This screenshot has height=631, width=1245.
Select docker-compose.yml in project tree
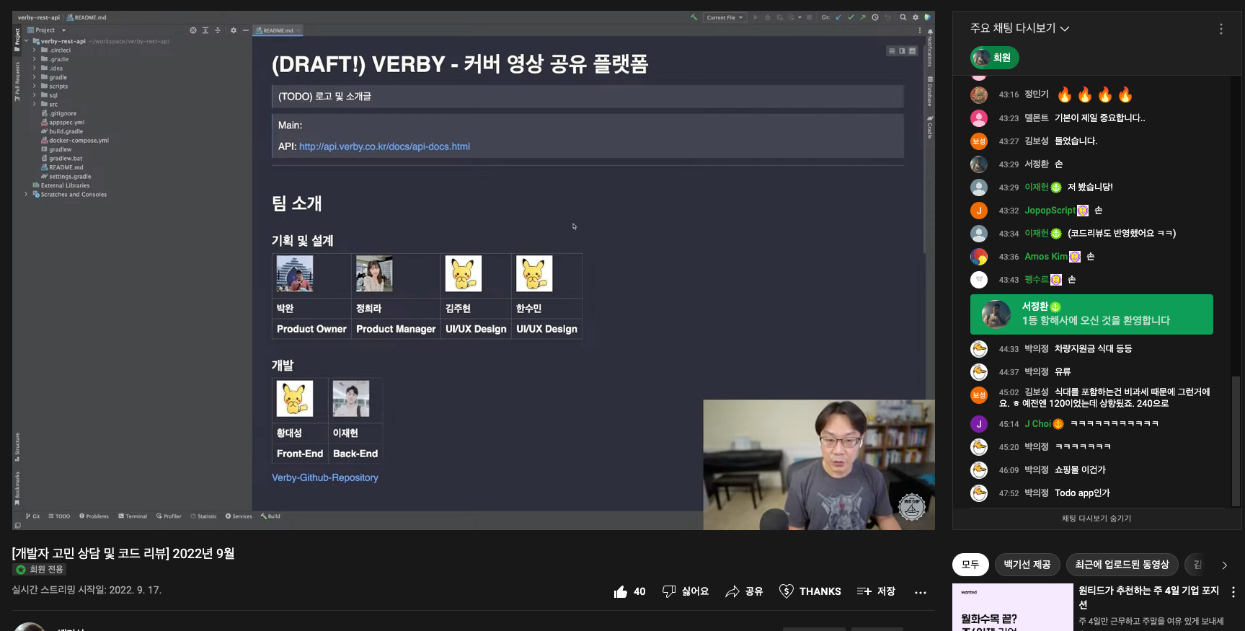coord(75,141)
